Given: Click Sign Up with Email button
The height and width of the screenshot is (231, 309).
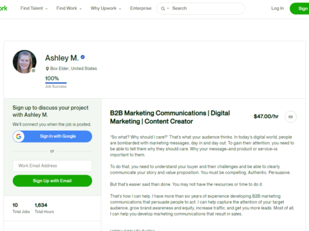Looking at the screenshot, I should tap(52, 181).
